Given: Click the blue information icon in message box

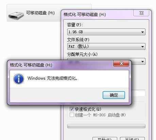Looking at the screenshot, I should coord(19,79).
